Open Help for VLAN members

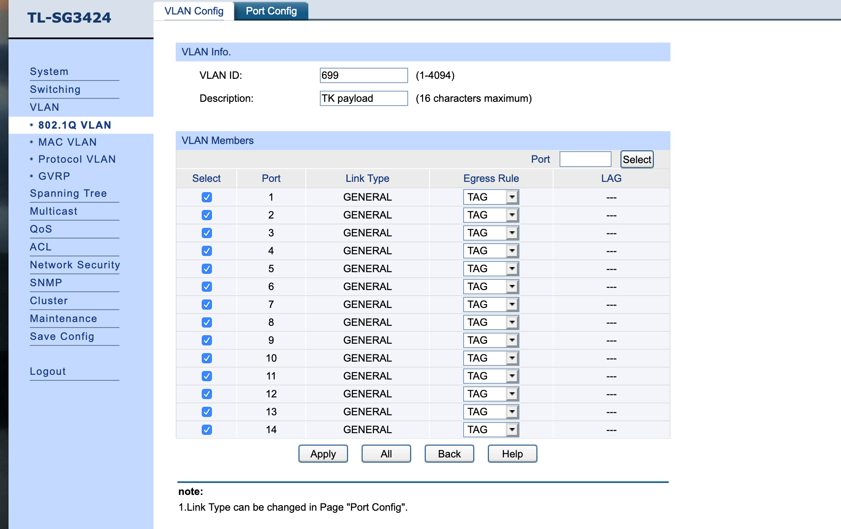(512, 454)
